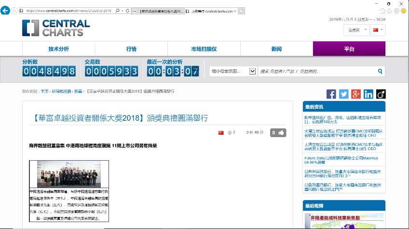Viewport: 409px width, 229px height.
Task: Click the black share icon beside LinkedIn
Action: pyautogui.click(x=381, y=94)
